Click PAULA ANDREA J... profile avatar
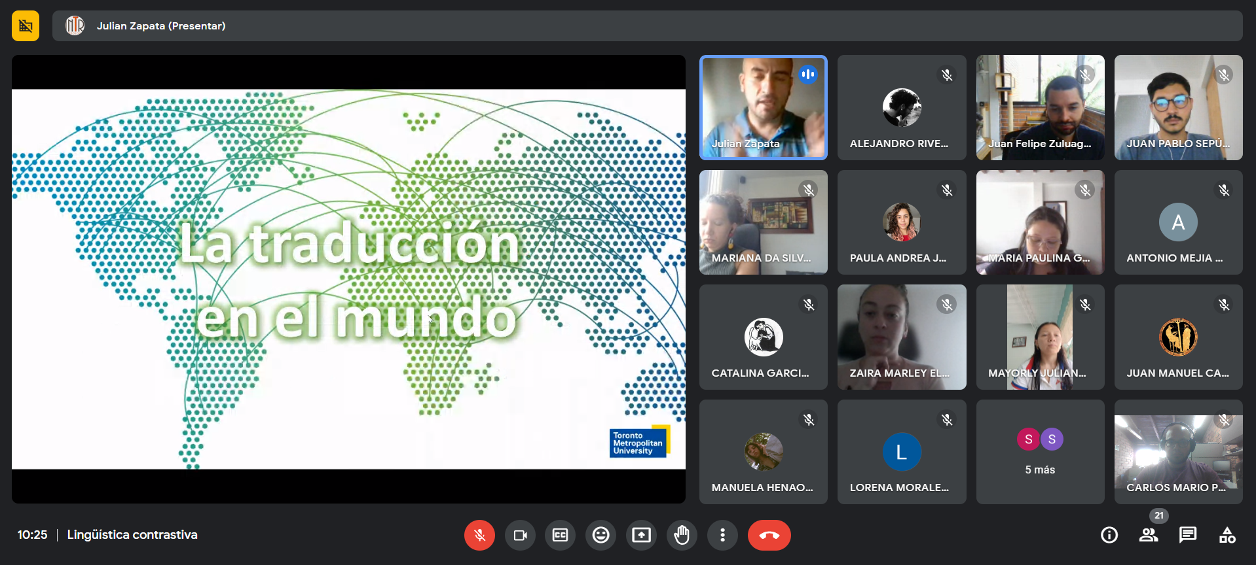The height and width of the screenshot is (565, 1256). (x=902, y=222)
